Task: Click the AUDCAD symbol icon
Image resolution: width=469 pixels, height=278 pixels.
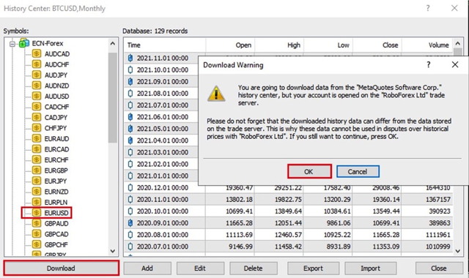Action: click(x=37, y=53)
